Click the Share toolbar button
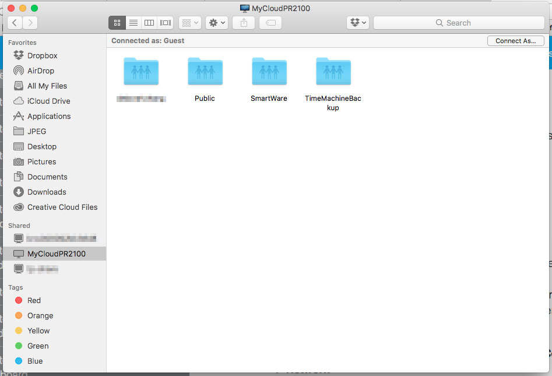 pyautogui.click(x=244, y=23)
